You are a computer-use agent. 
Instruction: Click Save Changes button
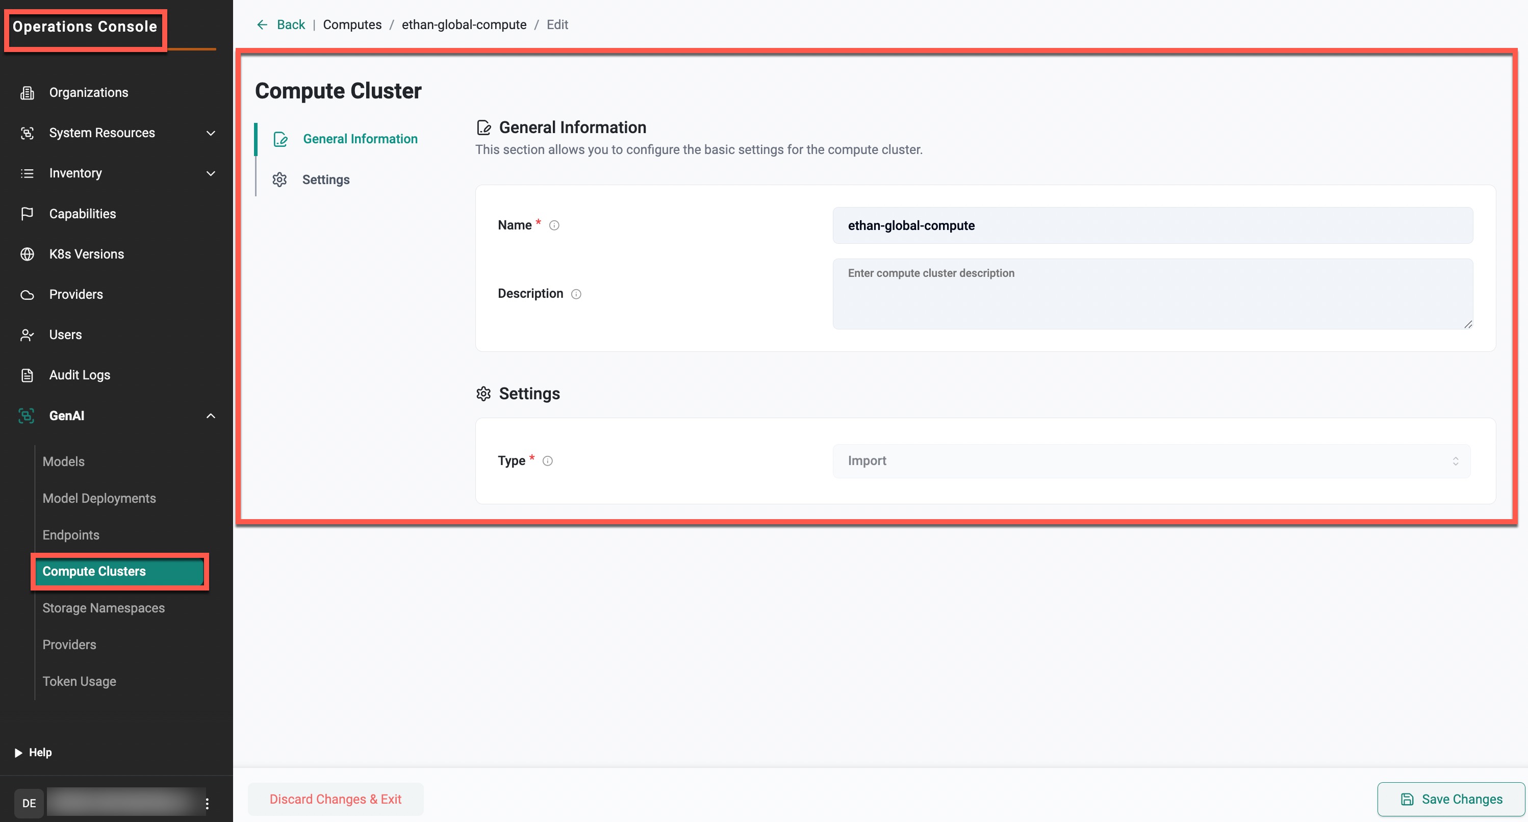1451,799
